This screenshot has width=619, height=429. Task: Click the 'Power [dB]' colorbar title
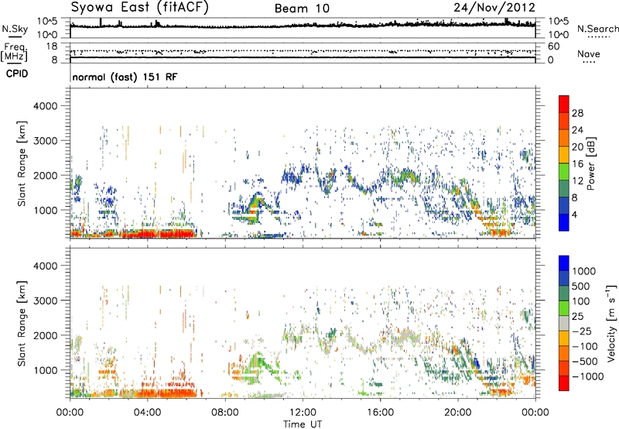coord(591,163)
